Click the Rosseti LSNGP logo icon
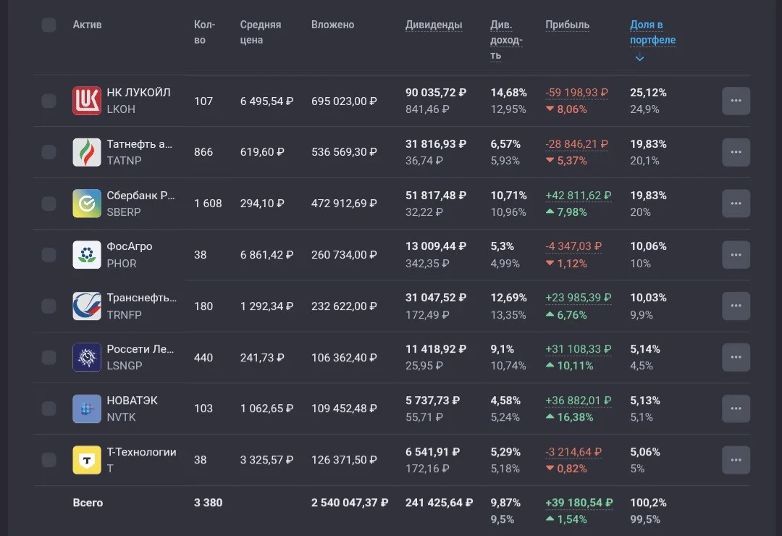The image size is (782, 536). tap(87, 357)
